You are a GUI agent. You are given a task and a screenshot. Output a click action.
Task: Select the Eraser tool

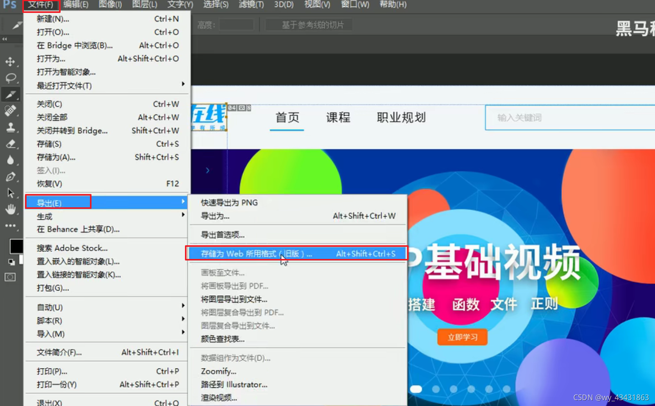pyautogui.click(x=11, y=144)
